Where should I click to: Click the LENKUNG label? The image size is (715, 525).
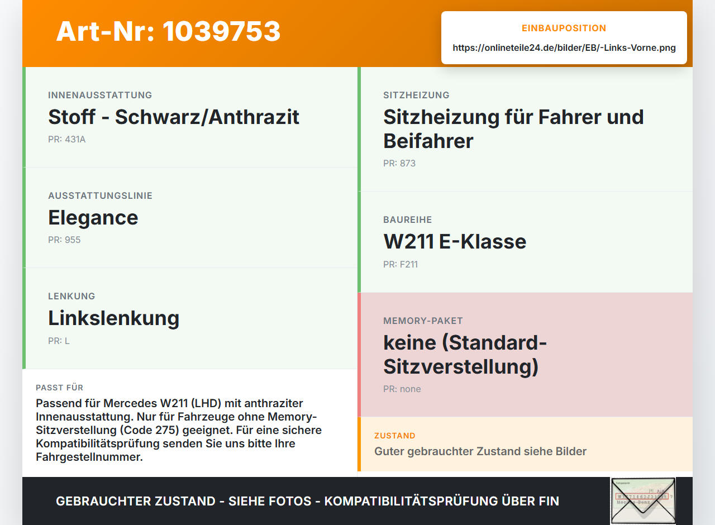click(x=71, y=296)
